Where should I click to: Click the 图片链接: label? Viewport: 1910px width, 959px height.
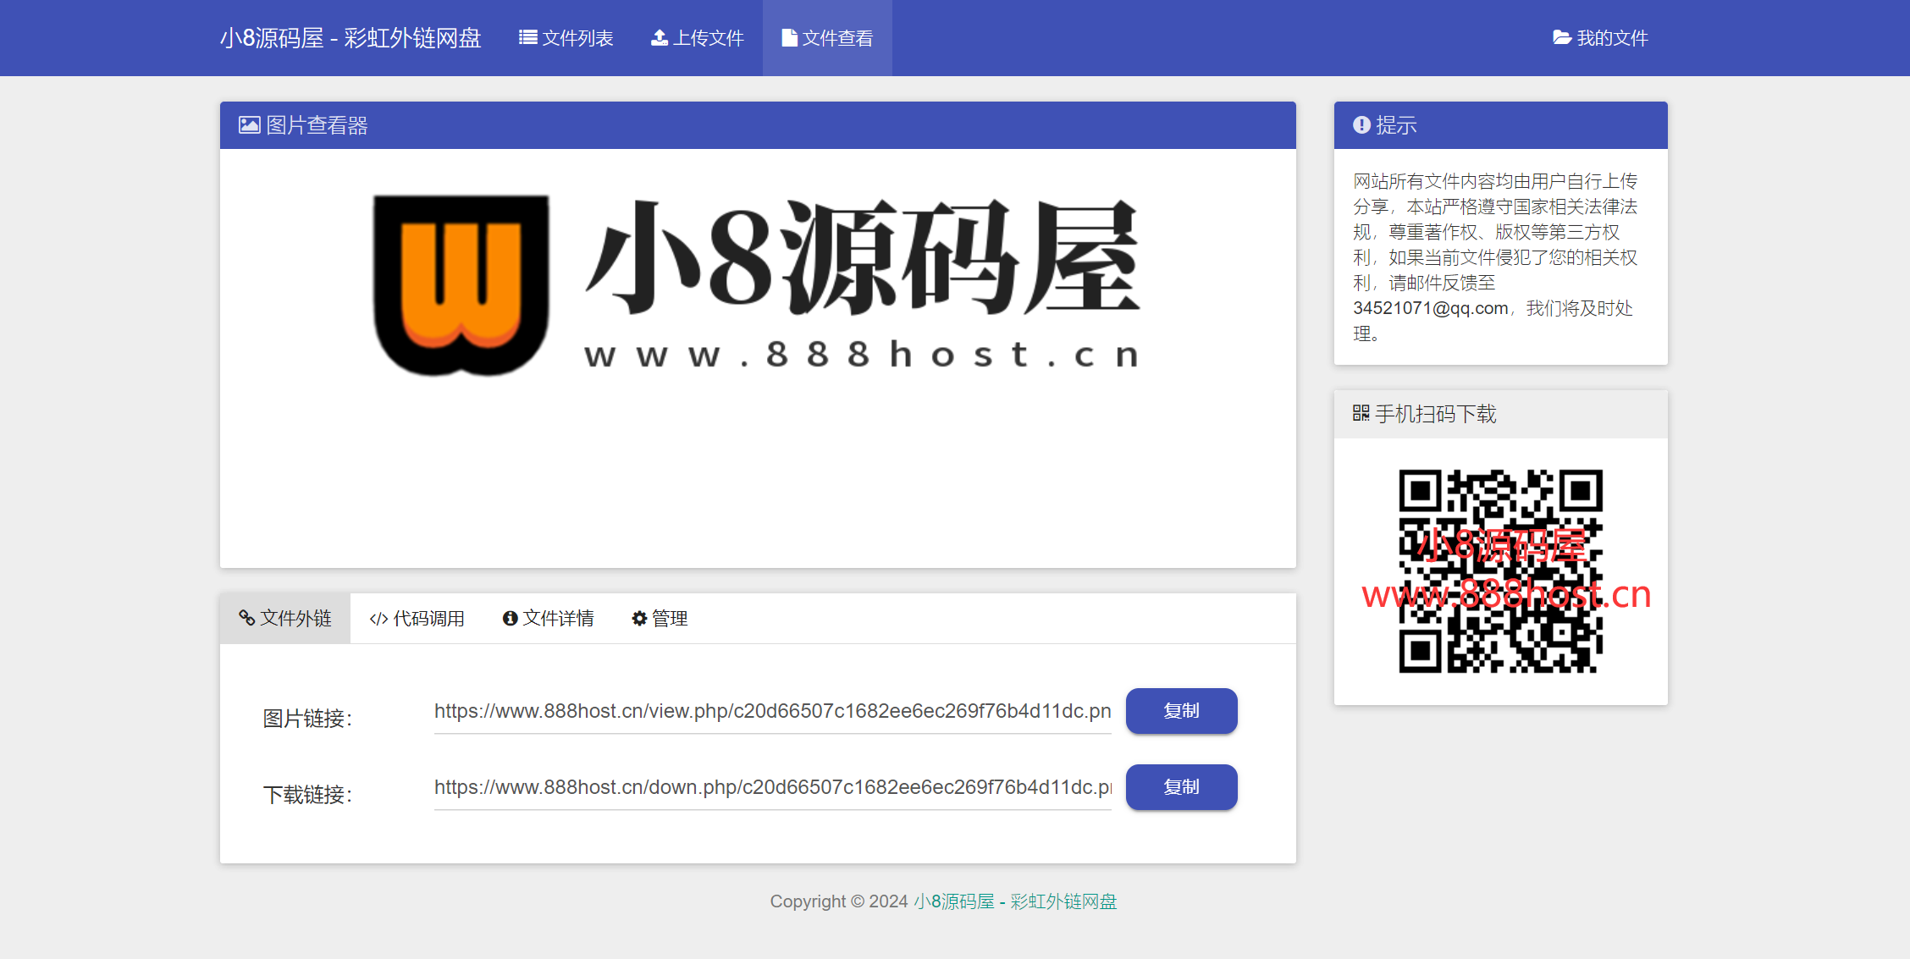[307, 719]
